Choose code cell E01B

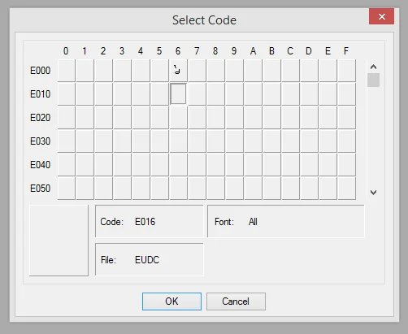click(271, 94)
